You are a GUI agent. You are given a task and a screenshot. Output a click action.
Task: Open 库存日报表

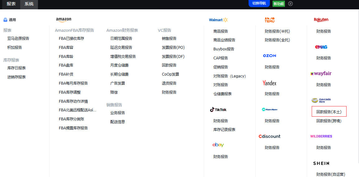click(x=16, y=68)
